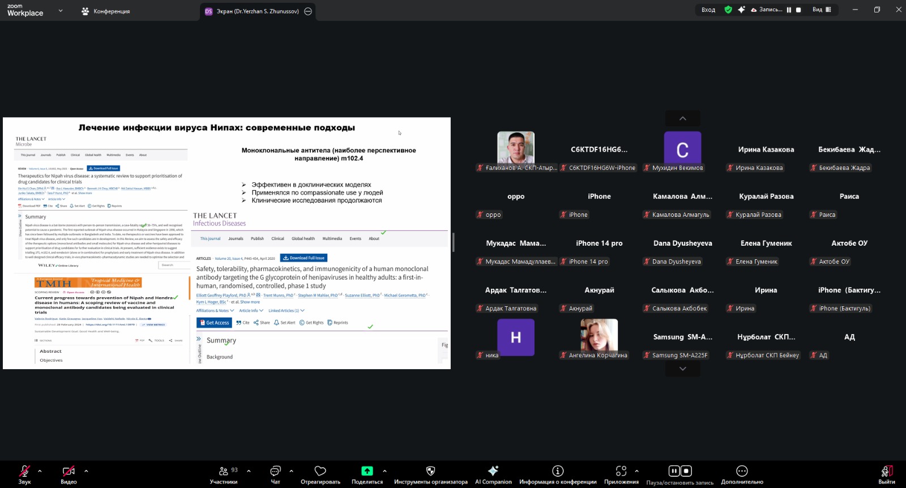Select the Конференция tab
The image size is (906, 488).
pyautogui.click(x=106, y=11)
